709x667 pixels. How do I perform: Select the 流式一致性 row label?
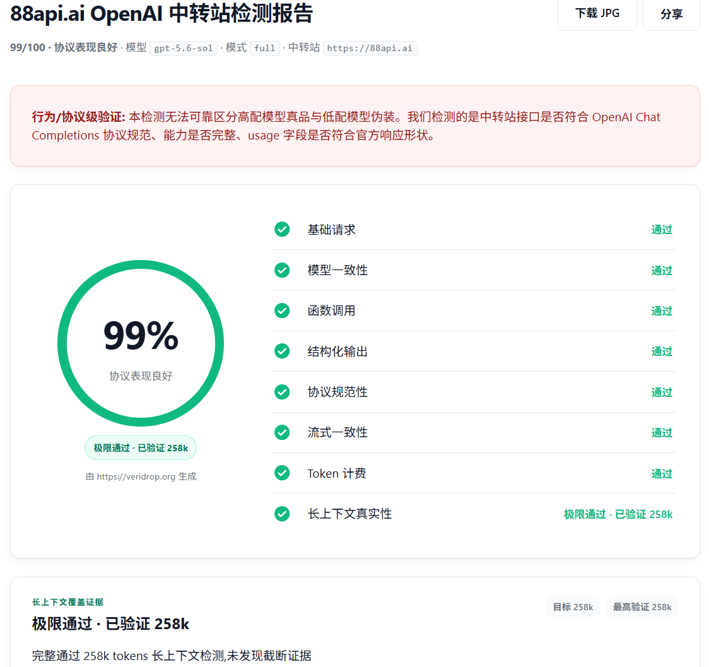click(x=337, y=432)
